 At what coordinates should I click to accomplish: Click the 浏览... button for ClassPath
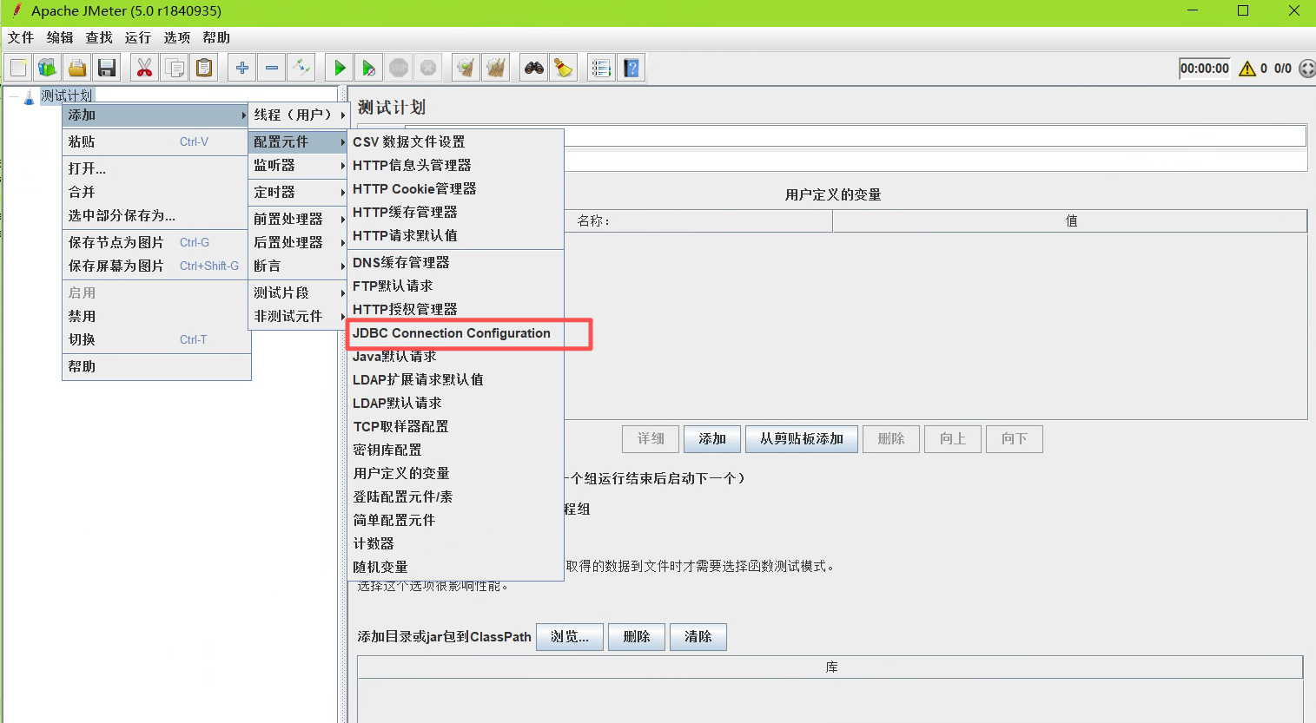click(x=569, y=637)
